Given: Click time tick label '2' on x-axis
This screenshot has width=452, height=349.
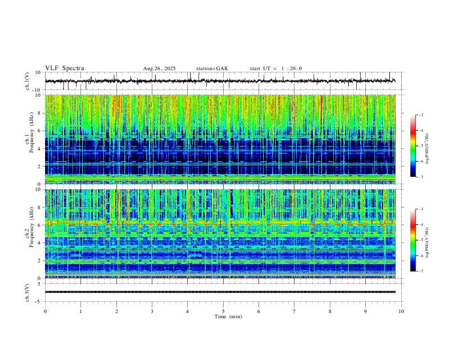Looking at the screenshot, I should pos(116,311).
